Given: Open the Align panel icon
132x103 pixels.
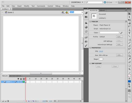Looking at the screenshot, I should coord(86,23).
